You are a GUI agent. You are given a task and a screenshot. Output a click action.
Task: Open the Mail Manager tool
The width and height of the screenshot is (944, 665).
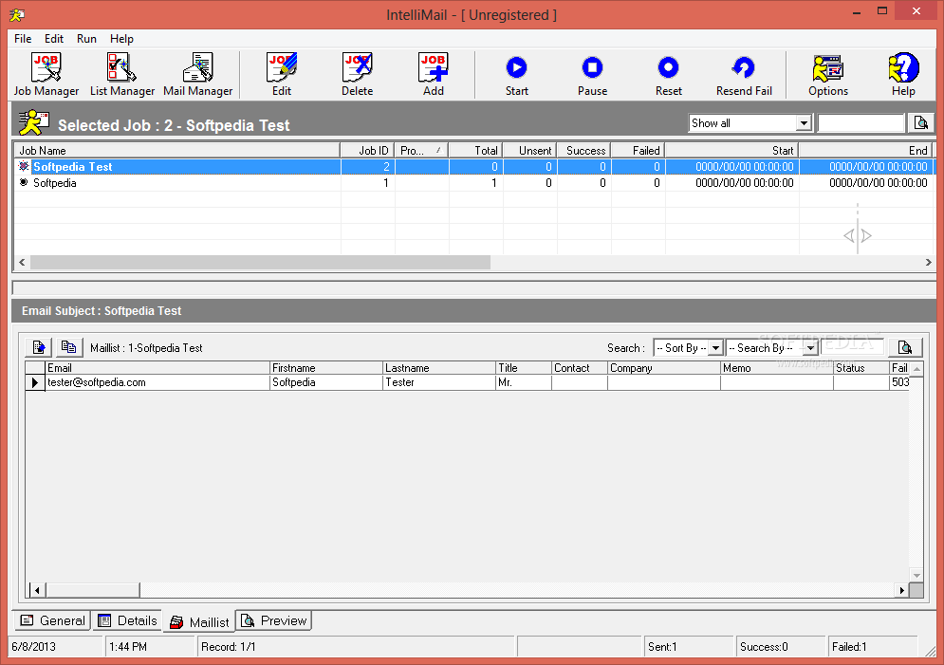point(198,75)
